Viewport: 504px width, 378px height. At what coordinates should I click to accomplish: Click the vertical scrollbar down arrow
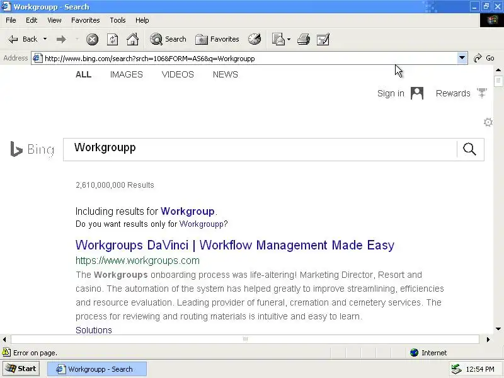(x=498, y=329)
